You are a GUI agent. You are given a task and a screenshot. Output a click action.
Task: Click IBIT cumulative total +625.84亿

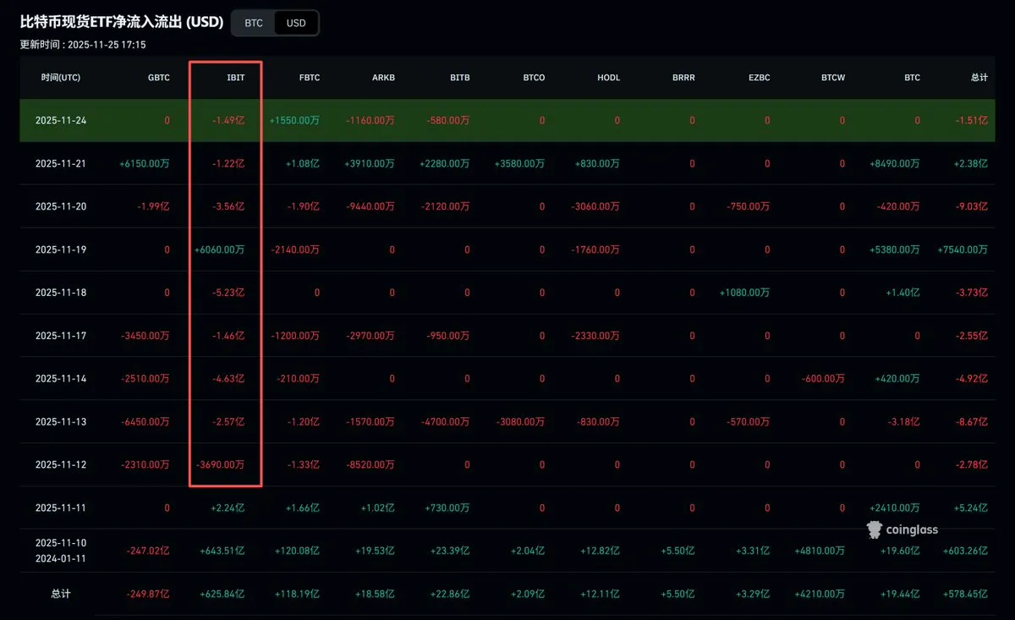pos(225,595)
